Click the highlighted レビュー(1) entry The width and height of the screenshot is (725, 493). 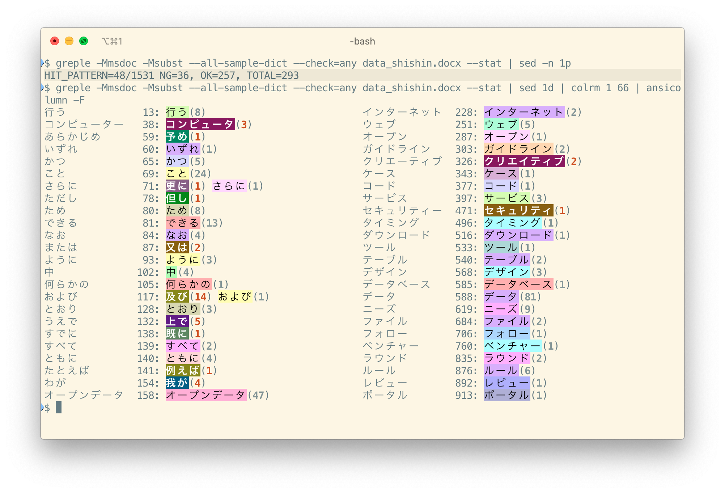(x=507, y=383)
